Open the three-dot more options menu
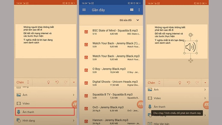The height and width of the screenshot is (125, 222). click(139, 10)
